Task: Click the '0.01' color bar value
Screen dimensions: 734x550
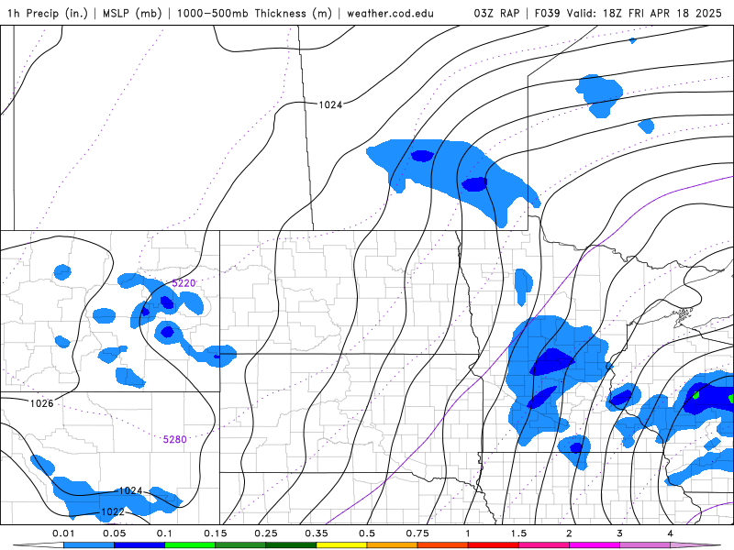Action: click(x=63, y=533)
